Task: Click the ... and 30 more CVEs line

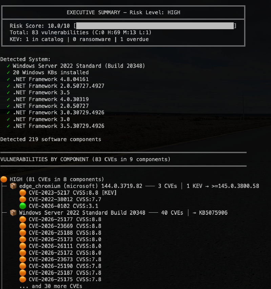Action: 50,286
